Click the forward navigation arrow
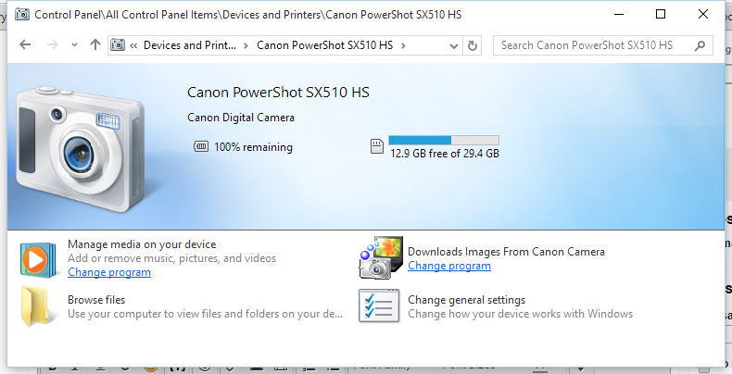 pyautogui.click(x=53, y=44)
